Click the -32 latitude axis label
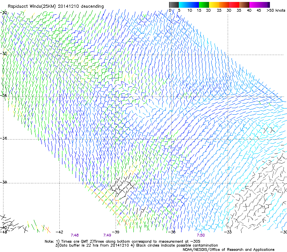This screenshot has height=252, width=287. (x=3, y=54)
